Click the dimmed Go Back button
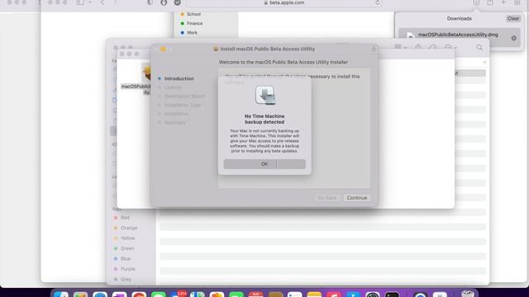 click(327, 198)
